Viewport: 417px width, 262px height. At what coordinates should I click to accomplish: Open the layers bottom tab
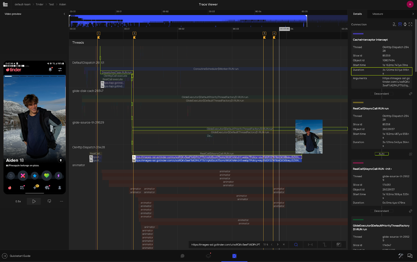[x=208, y=256]
